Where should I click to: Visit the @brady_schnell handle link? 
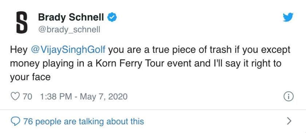coord(69,29)
